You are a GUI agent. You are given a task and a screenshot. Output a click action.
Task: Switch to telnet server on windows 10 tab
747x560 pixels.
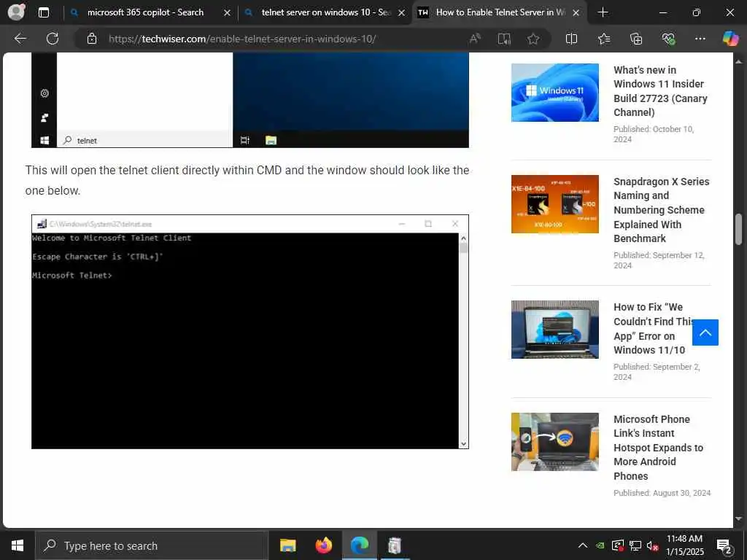point(326,12)
